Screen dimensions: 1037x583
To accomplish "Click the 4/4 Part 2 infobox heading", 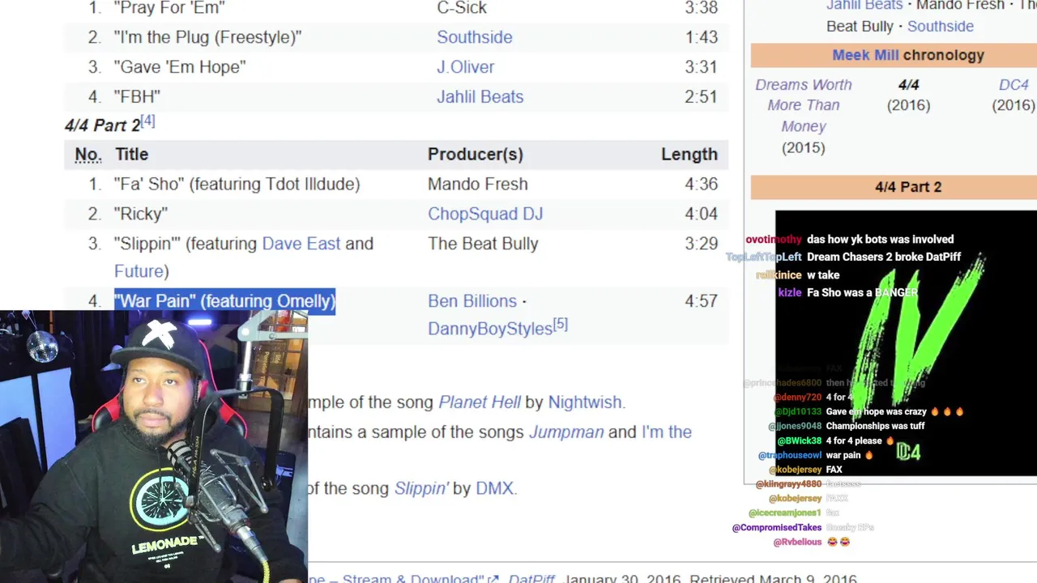I will (x=908, y=187).
